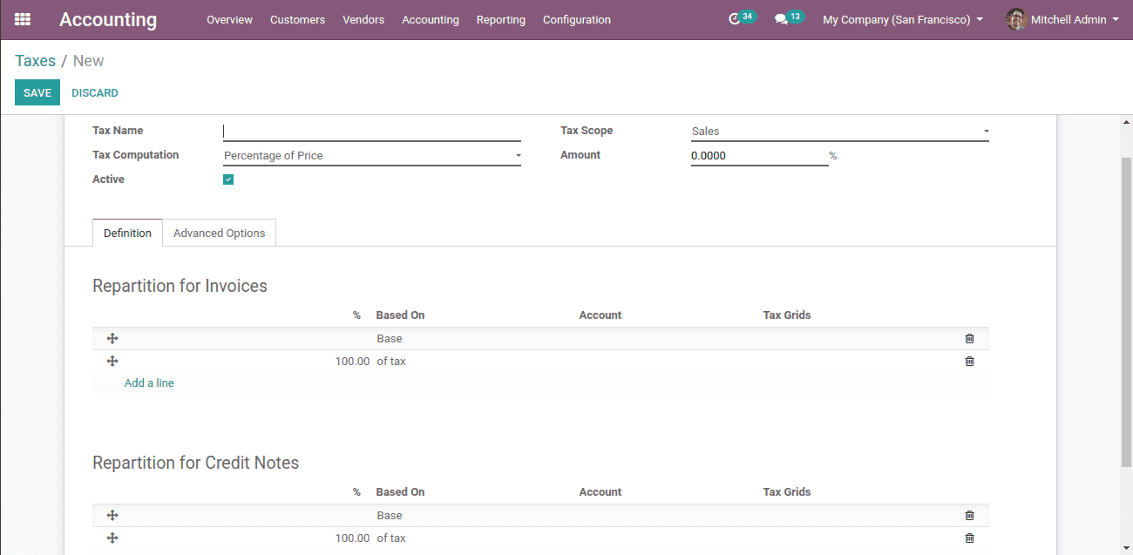This screenshot has height=555, width=1133.
Task: Click the credit notes 'of tax' cell
Action: tap(391, 538)
